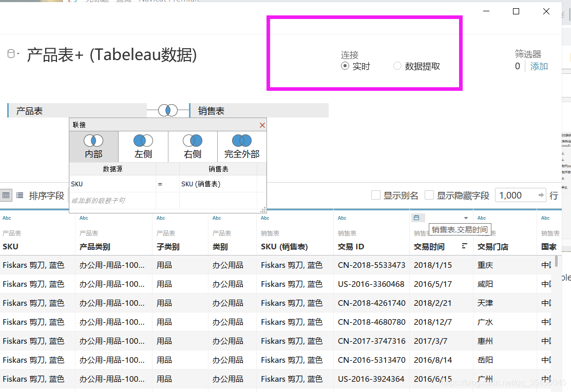Screen dimensions: 571x392
Task: Click the SKU column header
Action: (x=10, y=246)
